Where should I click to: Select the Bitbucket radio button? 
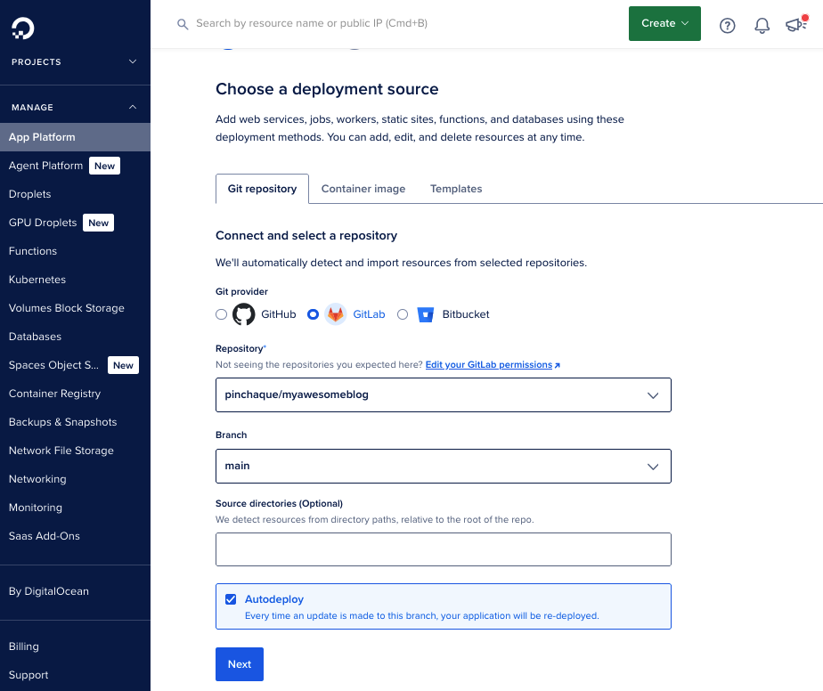tap(403, 314)
